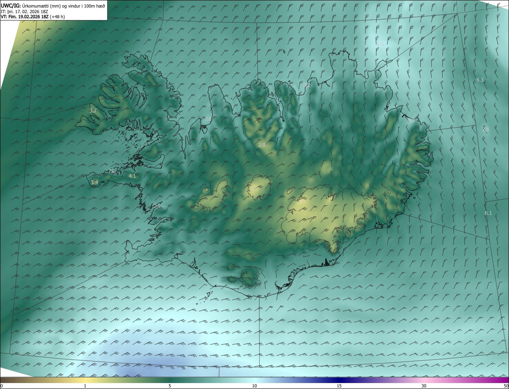509x389 pixels.
Task: Click the initial time line 'IT: þri. 17. 02. 2026 18Z'
Action: coord(24,11)
